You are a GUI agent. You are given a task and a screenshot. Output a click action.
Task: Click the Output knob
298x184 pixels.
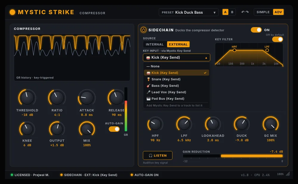coord(57,129)
